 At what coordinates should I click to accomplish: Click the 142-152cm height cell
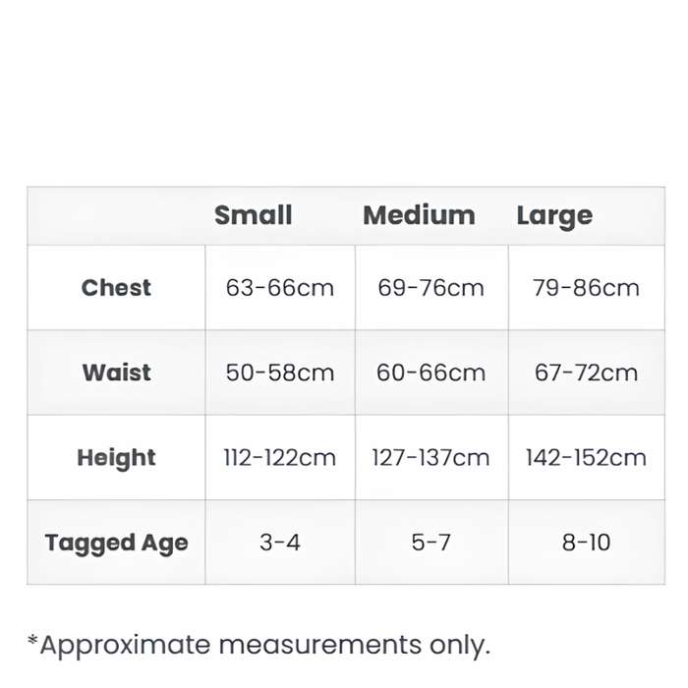586,458
